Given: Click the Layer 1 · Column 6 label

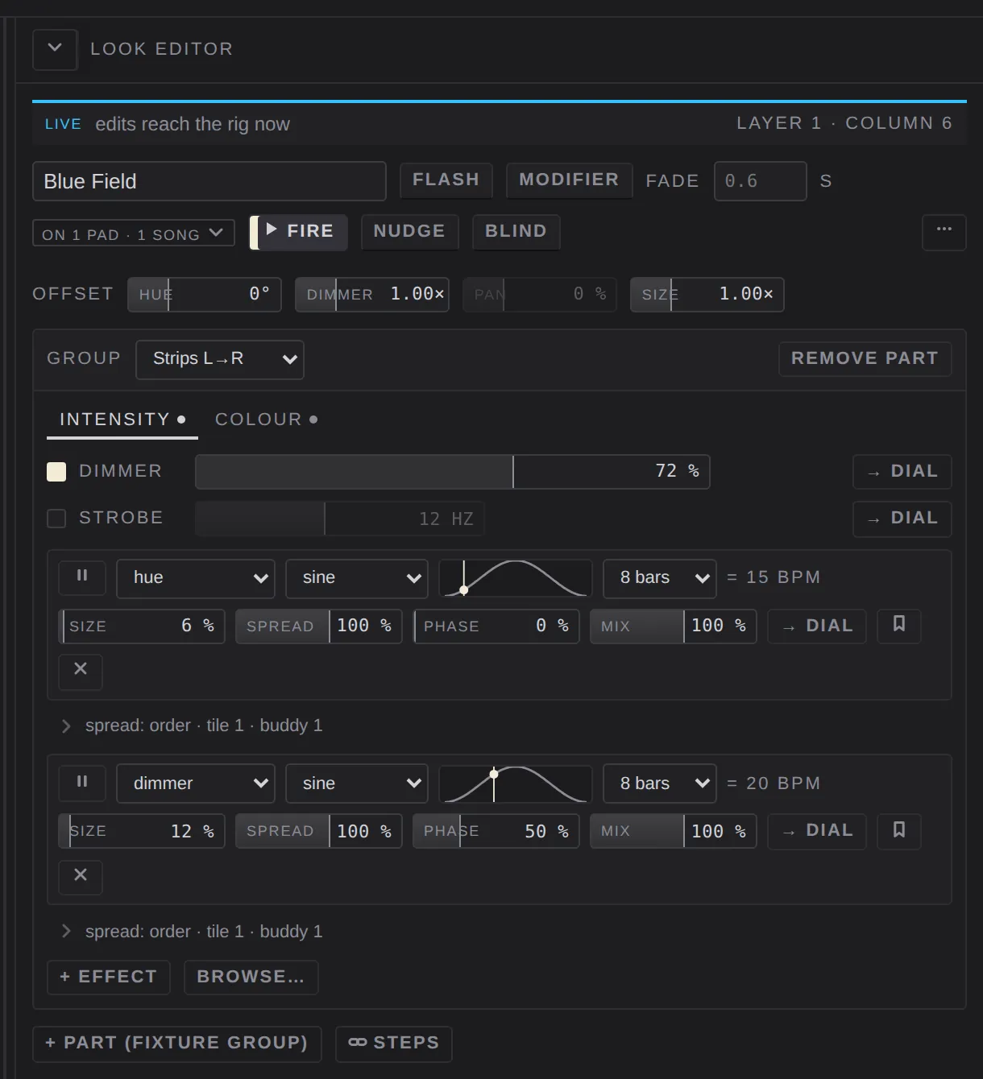Looking at the screenshot, I should [x=844, y=124].
